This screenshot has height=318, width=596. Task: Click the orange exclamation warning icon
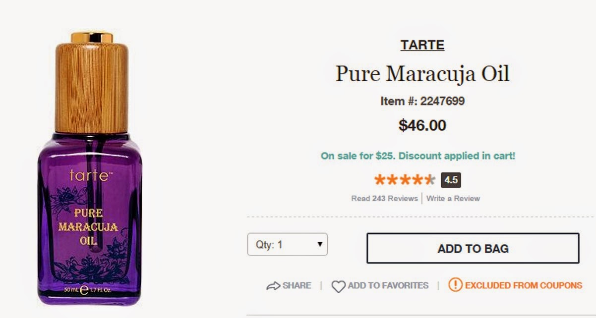click(455, 285)
